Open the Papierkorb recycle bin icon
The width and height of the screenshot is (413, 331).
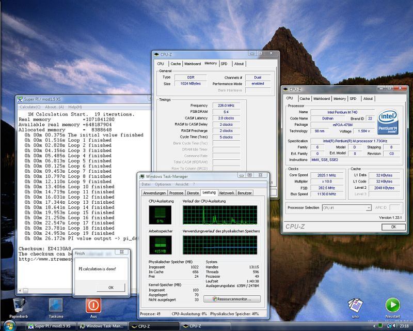click(19, 306)
